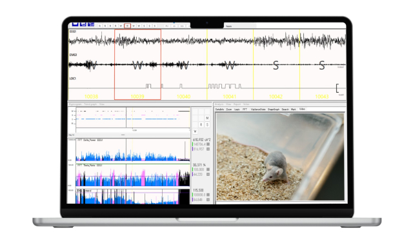The width and height of the screenshot is (413, 241).
Task: Click the gray box beside 140786.4 threshold
Action: click(x=208, y=144)
